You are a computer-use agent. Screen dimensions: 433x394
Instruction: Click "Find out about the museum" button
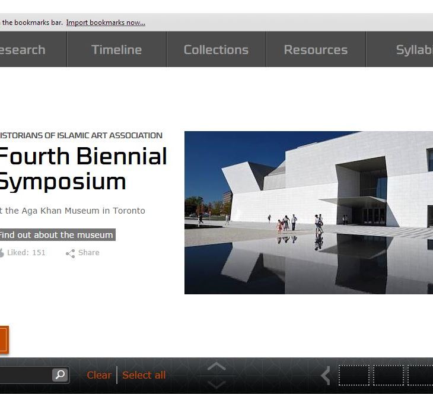(56, 235)
